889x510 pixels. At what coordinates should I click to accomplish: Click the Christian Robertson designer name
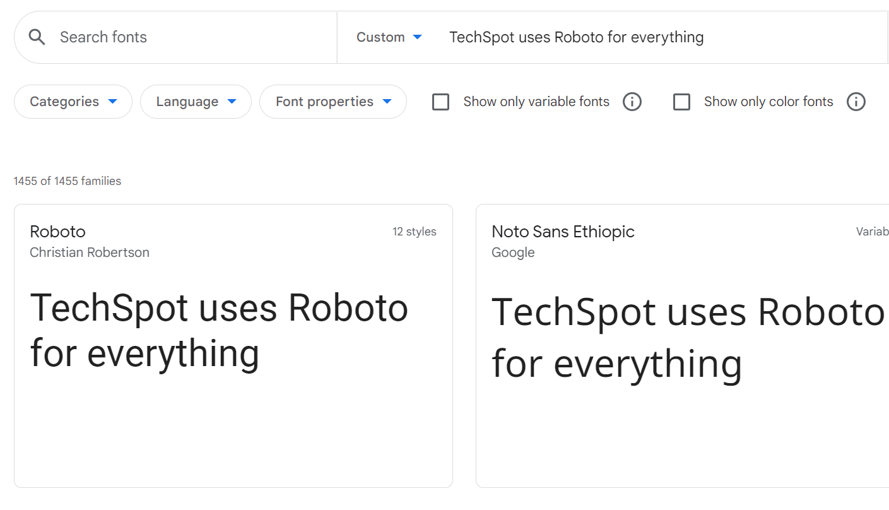[x=90, y=252]
